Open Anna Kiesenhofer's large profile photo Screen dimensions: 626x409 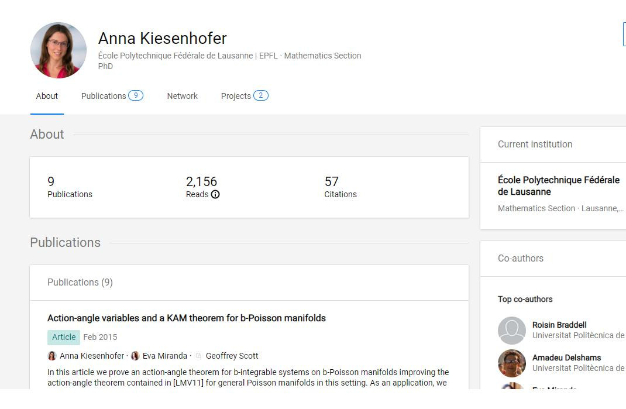click(x=59, y=50)
